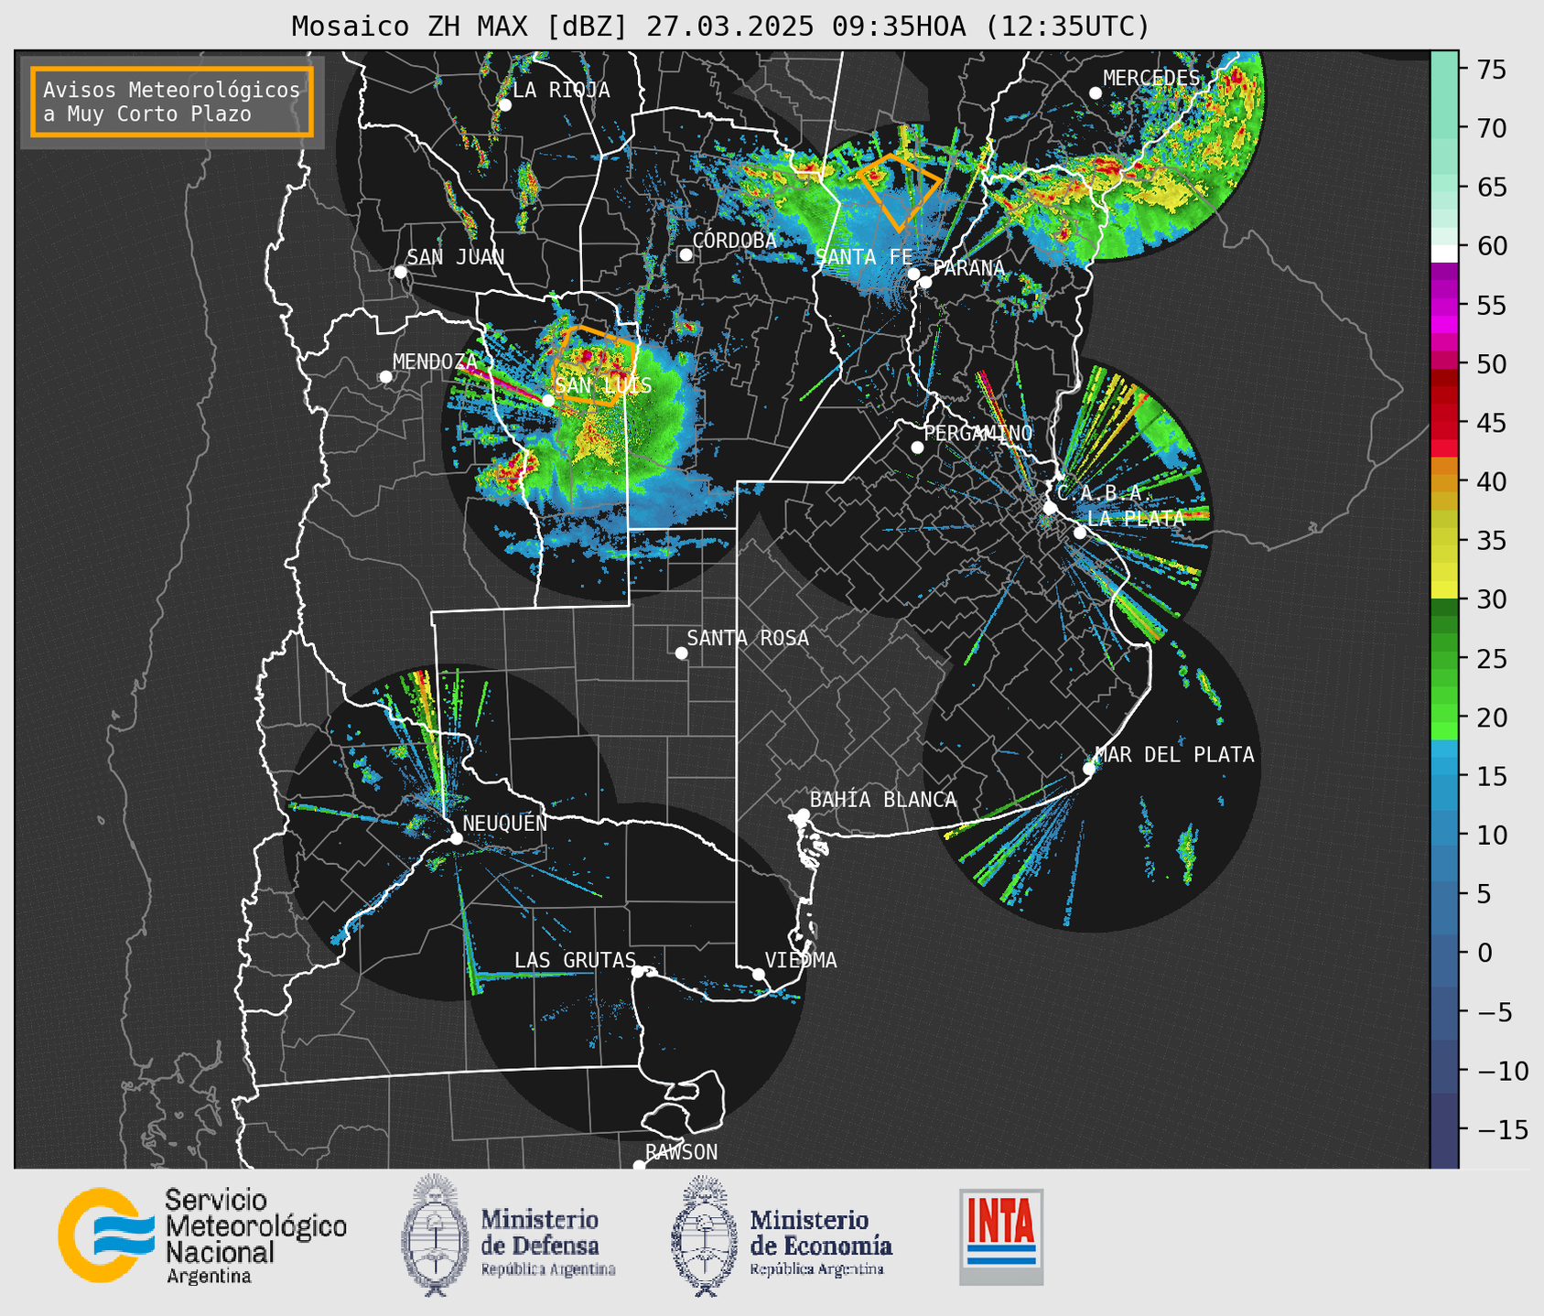Click the -5 dBZ label on color scale

[x=1496, y=1011]
